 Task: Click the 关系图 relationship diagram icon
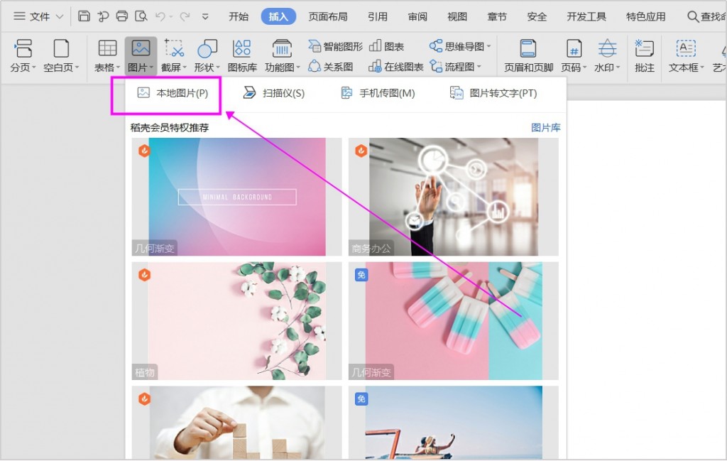pos(315,66)
